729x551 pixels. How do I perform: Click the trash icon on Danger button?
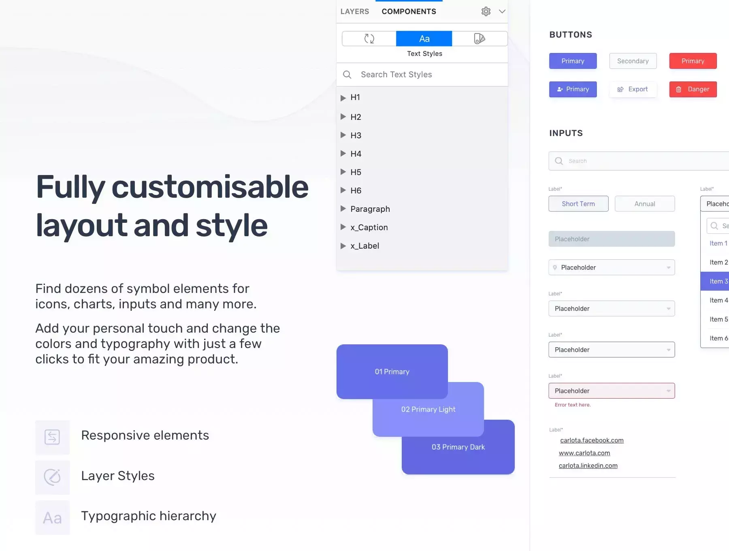[679, 90]
